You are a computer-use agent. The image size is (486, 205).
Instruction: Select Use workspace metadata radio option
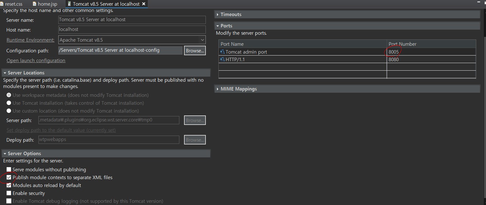point(9,95)
